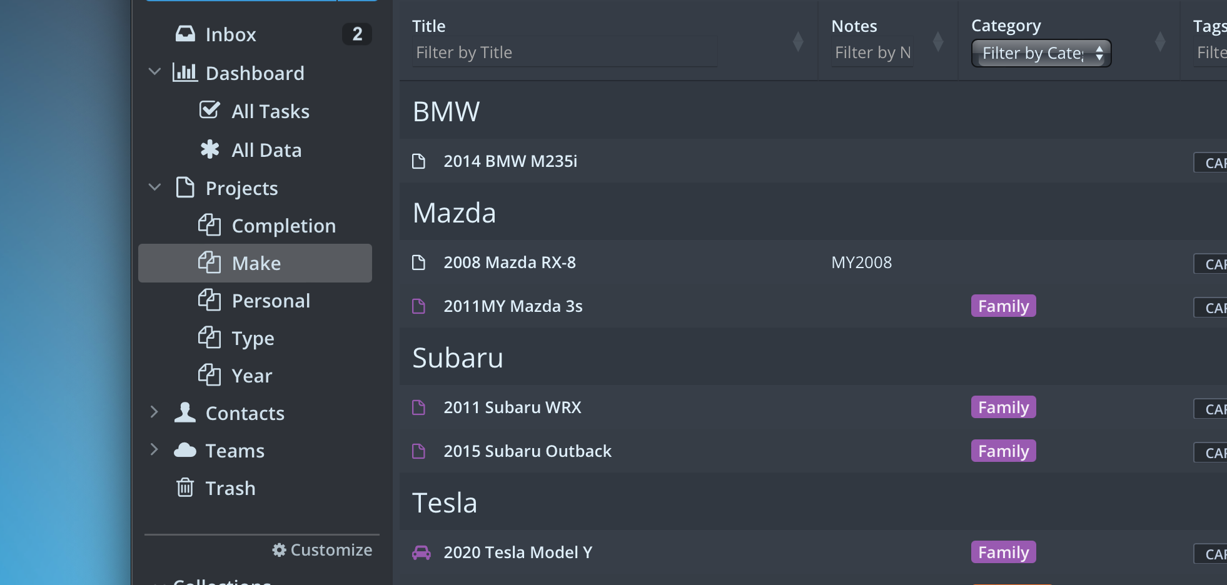Click the Projects document icon
This screenshot has width=1227, height=585.
point(185,187)
